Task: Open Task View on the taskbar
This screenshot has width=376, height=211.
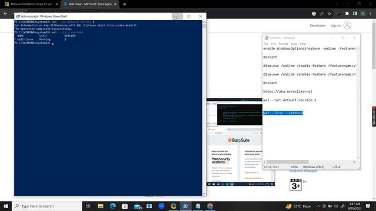Action: [x=88, y=206]
